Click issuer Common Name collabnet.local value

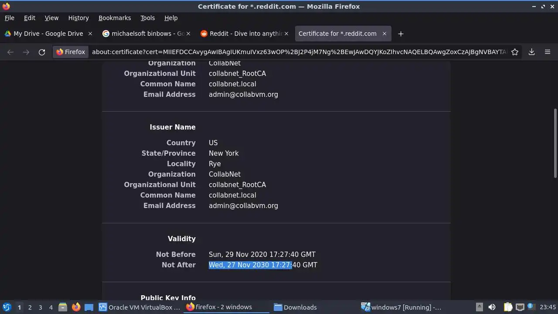coord(232,195)
